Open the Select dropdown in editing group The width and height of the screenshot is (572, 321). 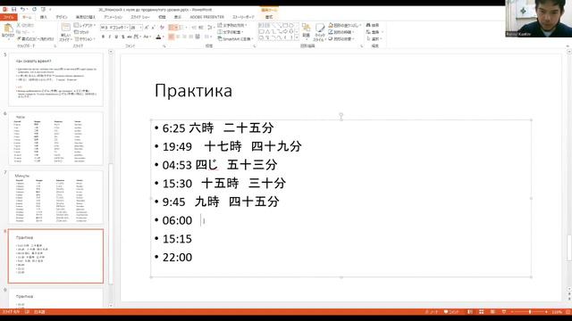point(374,38)
